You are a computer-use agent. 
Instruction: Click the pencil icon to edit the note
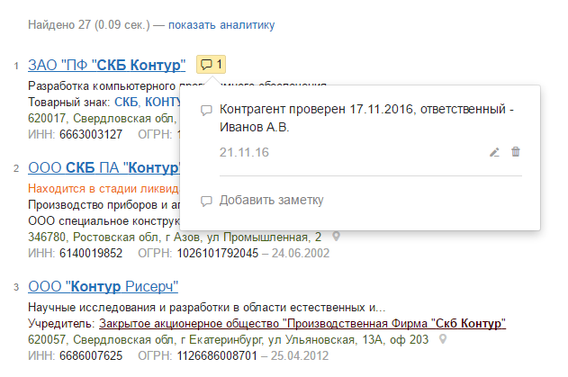[493, 152]
